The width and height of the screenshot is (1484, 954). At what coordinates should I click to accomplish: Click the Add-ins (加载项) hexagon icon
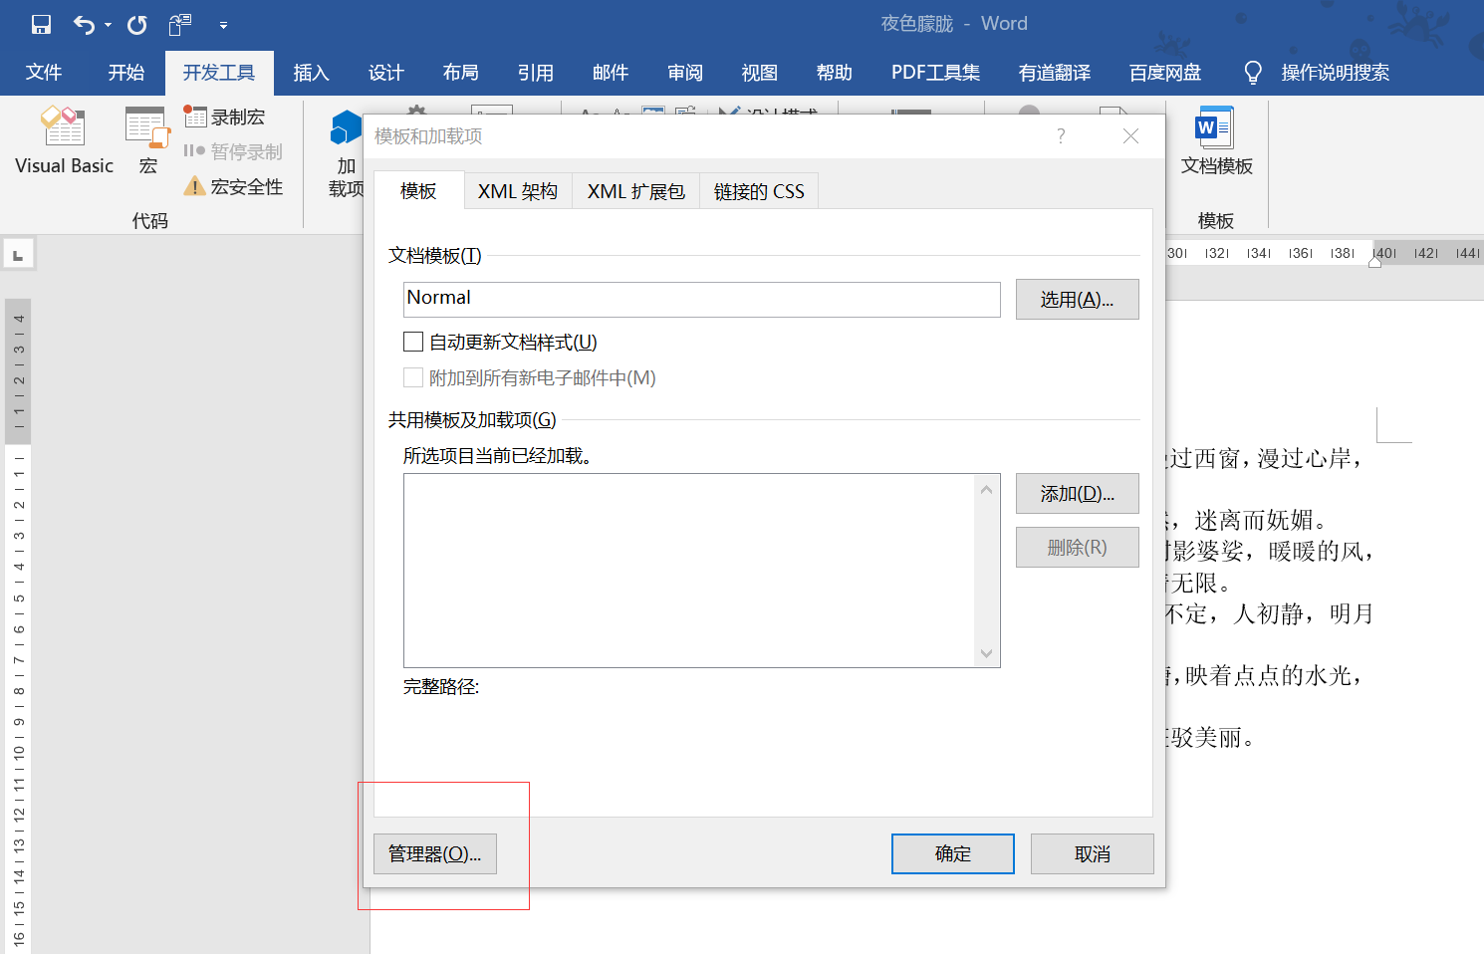[346, 128]
